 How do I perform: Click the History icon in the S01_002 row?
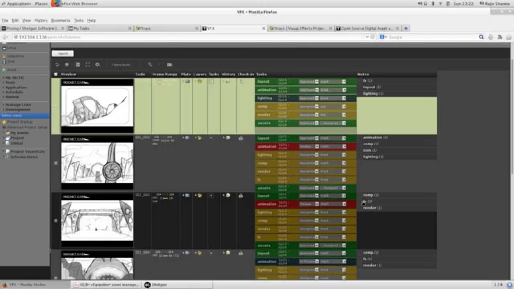228,138
